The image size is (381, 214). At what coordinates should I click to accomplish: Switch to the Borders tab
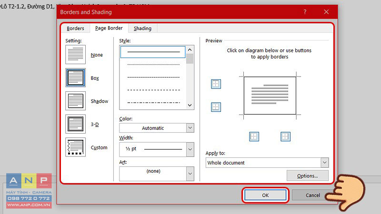coord(75,29)
